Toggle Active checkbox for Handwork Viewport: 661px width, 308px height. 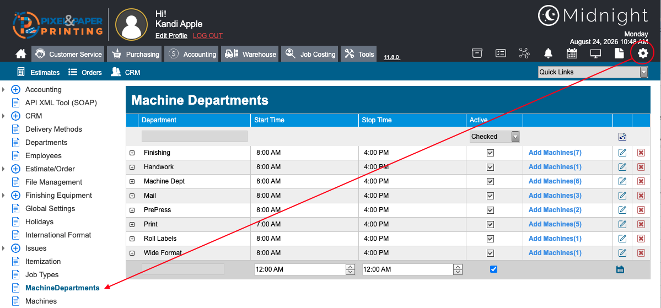coord(490,167)
